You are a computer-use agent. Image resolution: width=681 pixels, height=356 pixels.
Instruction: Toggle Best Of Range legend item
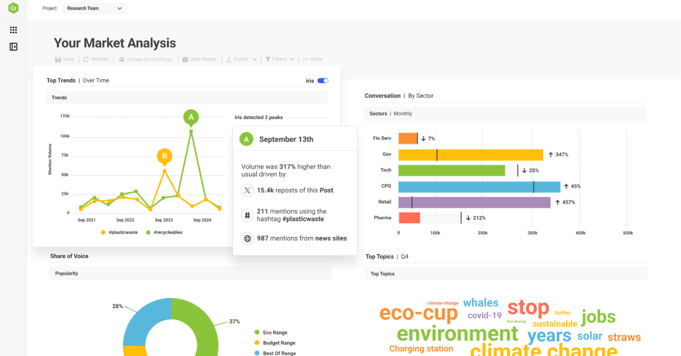pyautogui.click(x=275, y=353)
